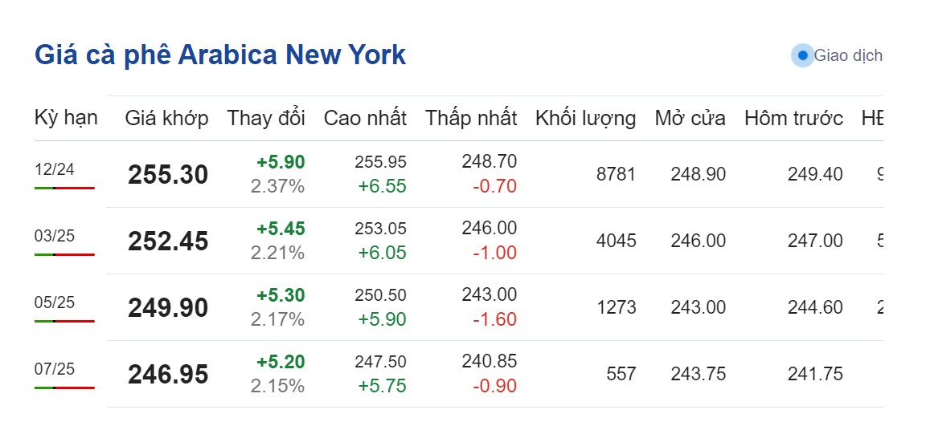Click the green-red bar under 12/24
Image resolution: width=926 pixels, height=422 pixels.
click(x=64, y=188)
